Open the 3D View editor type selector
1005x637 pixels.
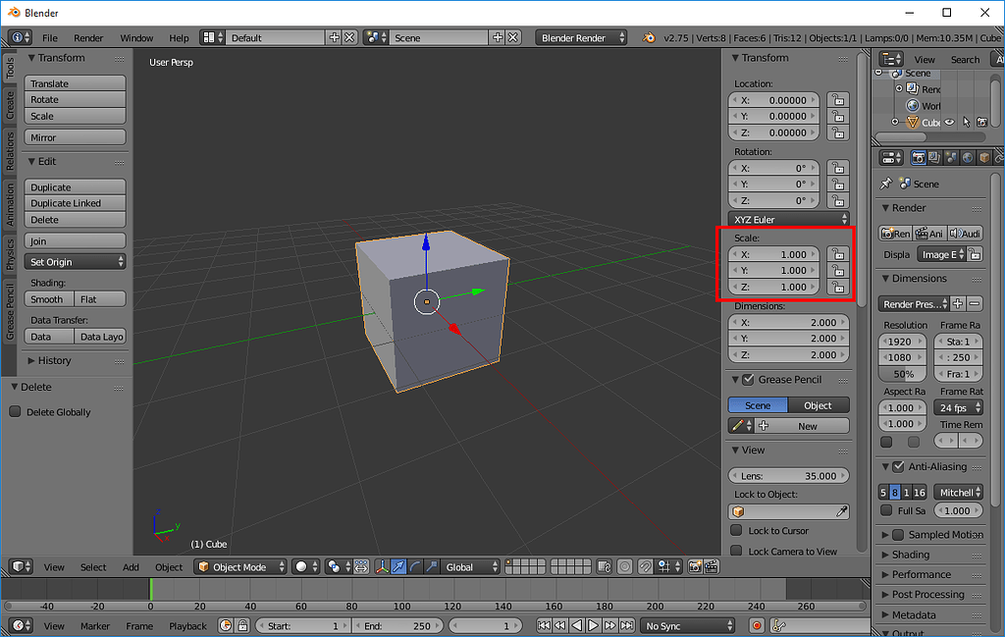click(x=21, y=567)
